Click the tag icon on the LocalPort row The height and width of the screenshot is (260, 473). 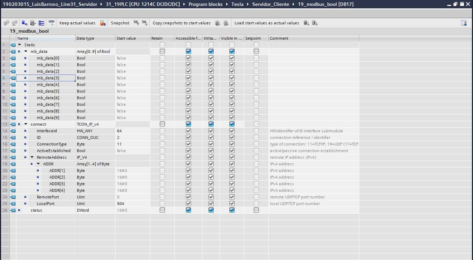[x=13, y=204]
